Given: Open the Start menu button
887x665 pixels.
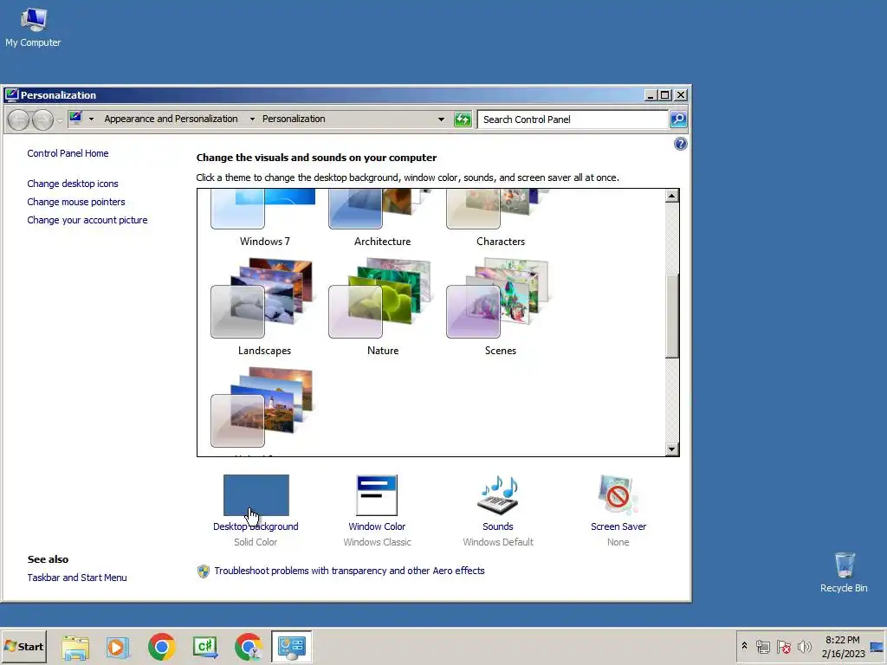Looking at the screenshot, I should point(23,646).
